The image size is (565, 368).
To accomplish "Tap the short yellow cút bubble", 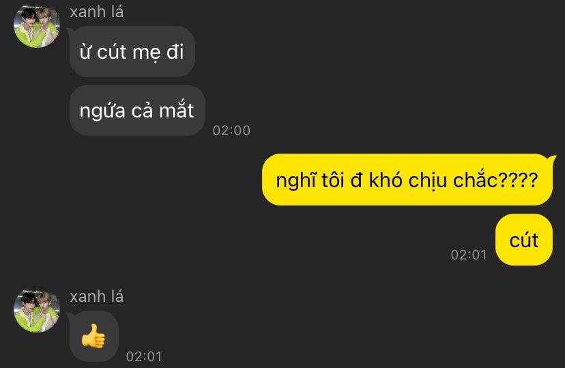I will (524, 240).
